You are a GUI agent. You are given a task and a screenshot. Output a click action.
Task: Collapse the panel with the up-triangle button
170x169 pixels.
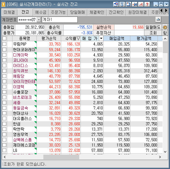[x=158, y=20]
